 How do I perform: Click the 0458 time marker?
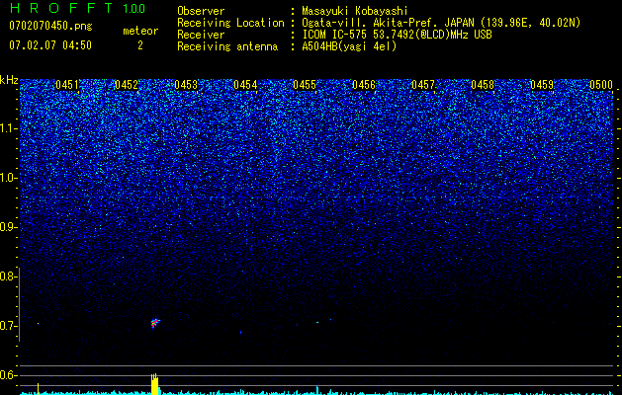point(483,85)
